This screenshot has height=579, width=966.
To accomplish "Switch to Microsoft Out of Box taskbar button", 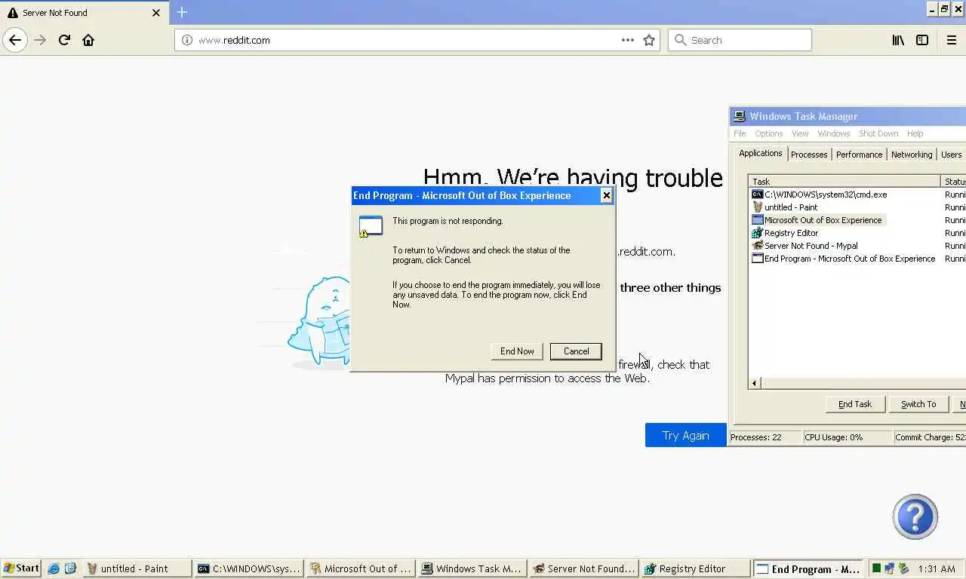I will coord(361,568).
